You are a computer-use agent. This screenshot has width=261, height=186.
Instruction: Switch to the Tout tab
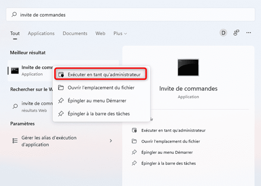point(15,33)
